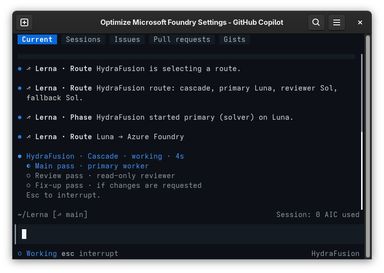Open the Pull requests tab
Image resolution: width=384 pixels, height=273 pixels.
tap(182, 39)
